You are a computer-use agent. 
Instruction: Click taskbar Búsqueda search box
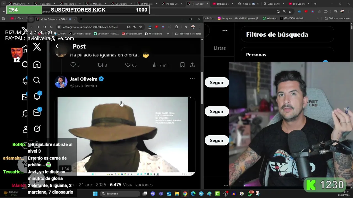coord(120,194)
